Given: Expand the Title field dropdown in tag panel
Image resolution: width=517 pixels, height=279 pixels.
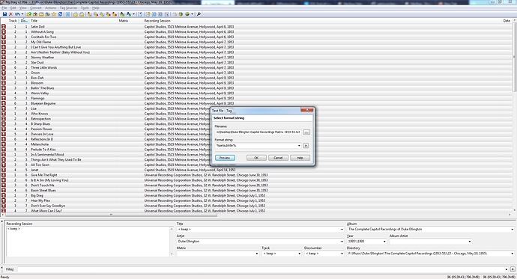Looking at the screenshot, I should [342, 230].
